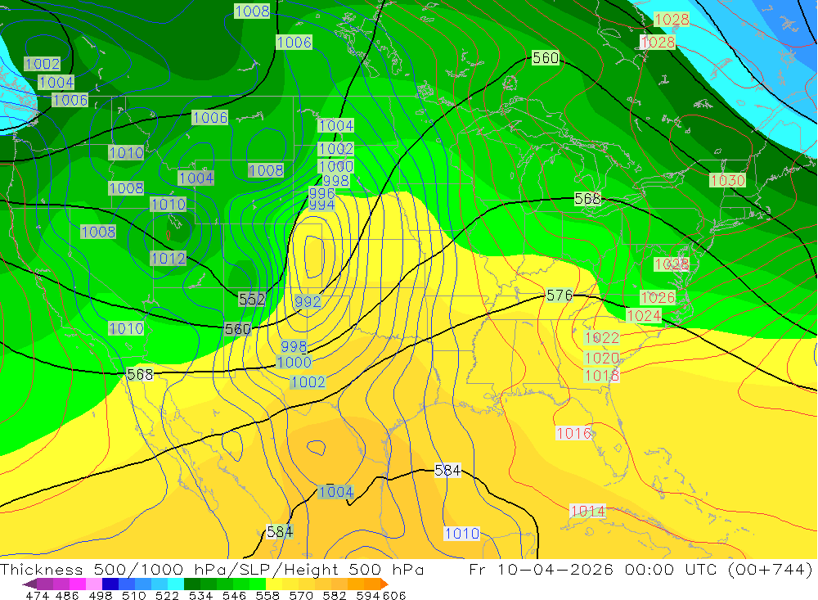Click legend value 522
The height and width of the screenshot is (600, 818).
[x=166, y=595]
